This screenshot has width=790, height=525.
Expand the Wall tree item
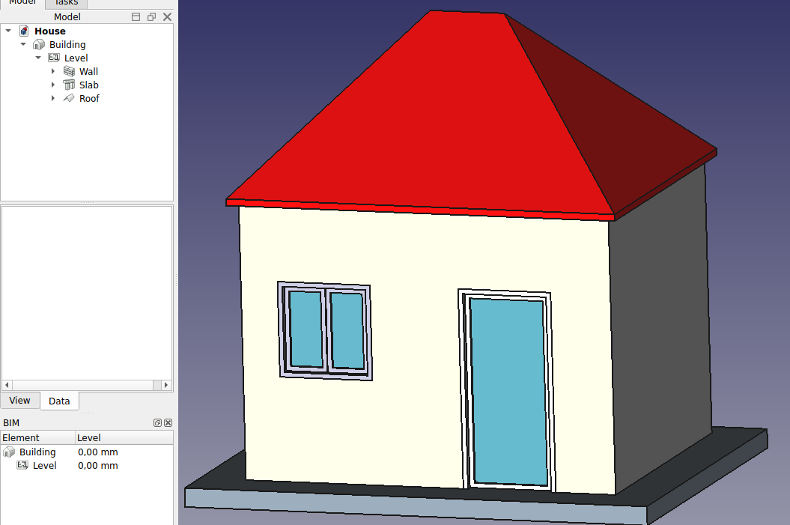(53, 71)
